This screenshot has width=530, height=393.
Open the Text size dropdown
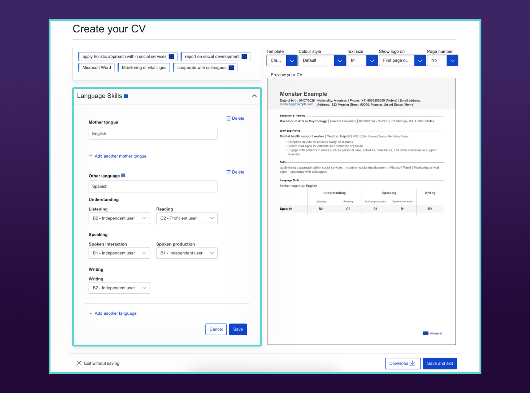pyautogui.click(x=362, y=60)
